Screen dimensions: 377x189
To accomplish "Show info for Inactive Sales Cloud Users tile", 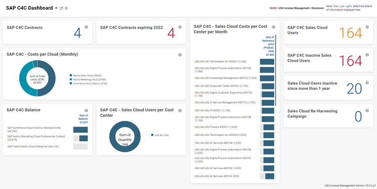I will pos(367,55).
